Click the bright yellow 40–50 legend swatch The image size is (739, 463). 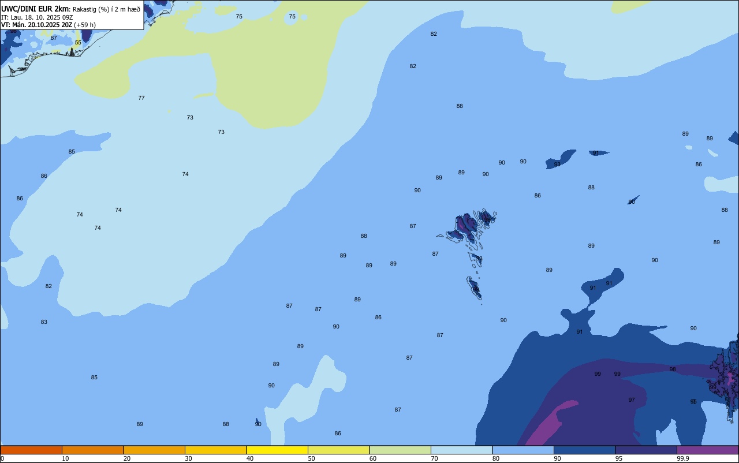tap(277, 450)
